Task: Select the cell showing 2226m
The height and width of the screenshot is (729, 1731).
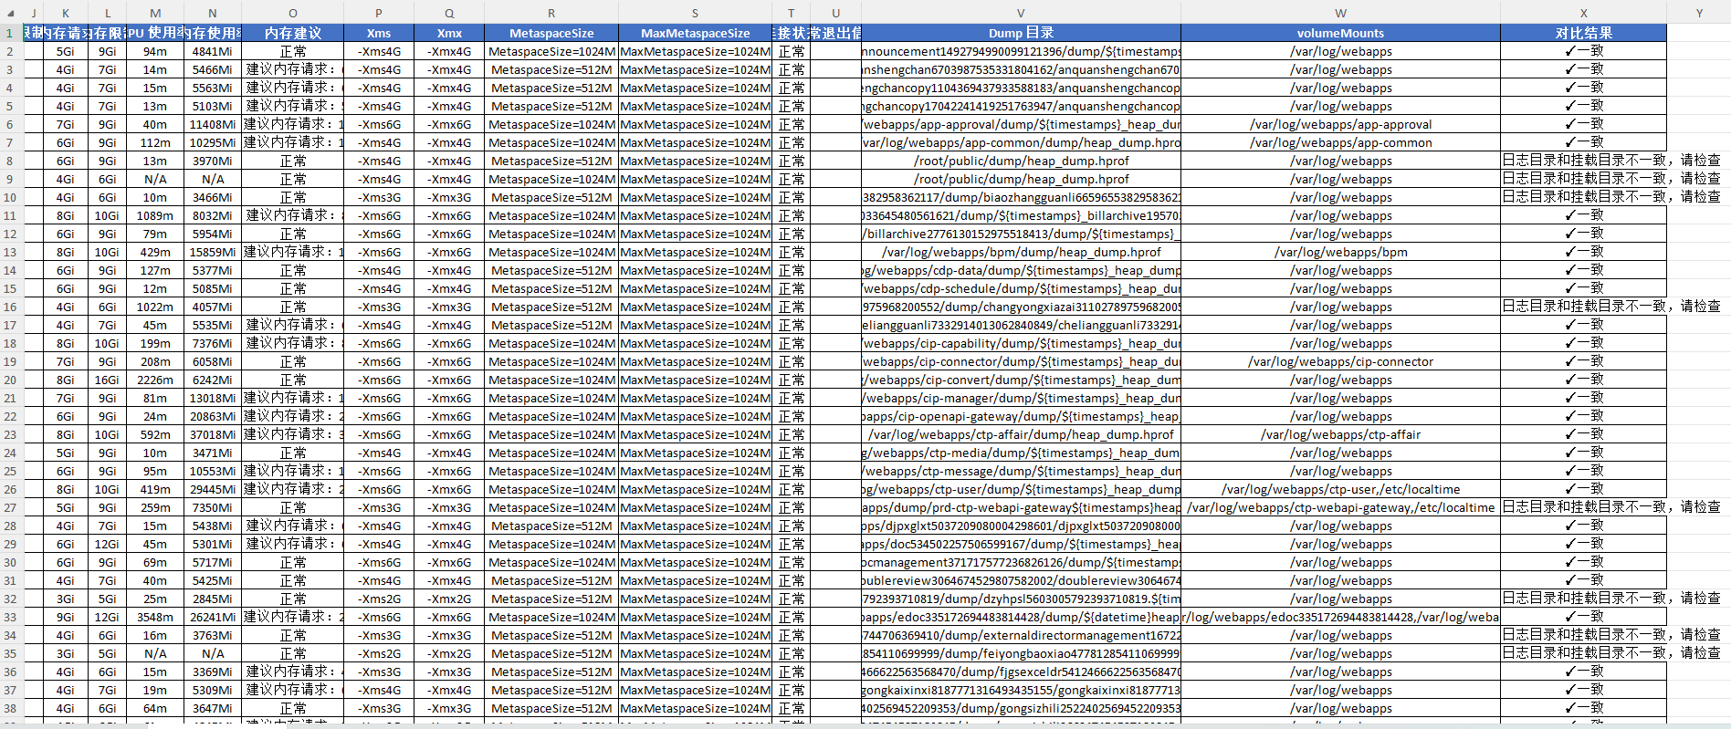Action: (x=155, y=380)
